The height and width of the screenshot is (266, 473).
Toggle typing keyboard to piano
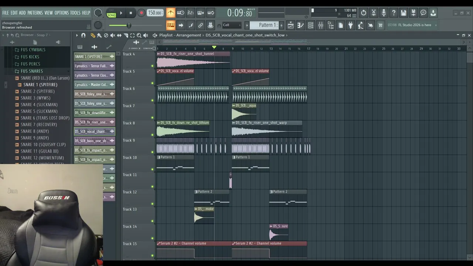point(170,25)
